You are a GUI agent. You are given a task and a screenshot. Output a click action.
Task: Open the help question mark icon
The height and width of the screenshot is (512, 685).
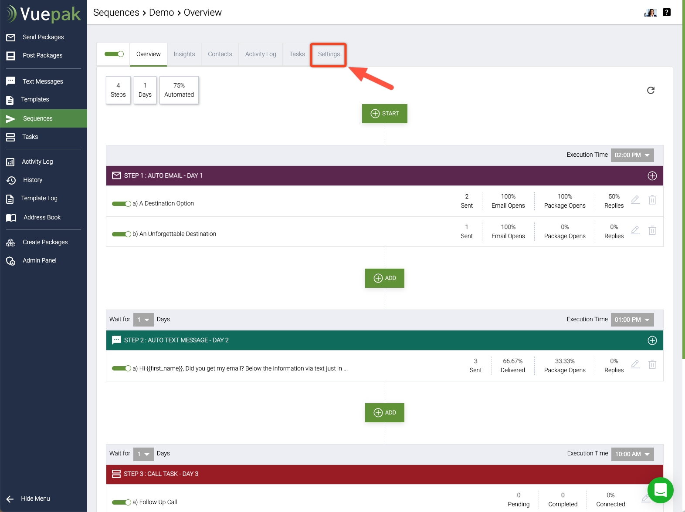click(666, 12)
